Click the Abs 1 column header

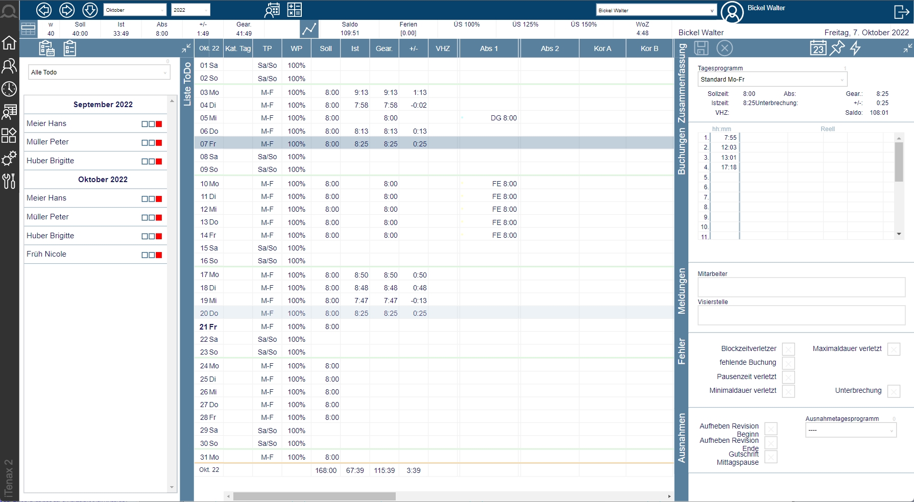tap(489, 48)
